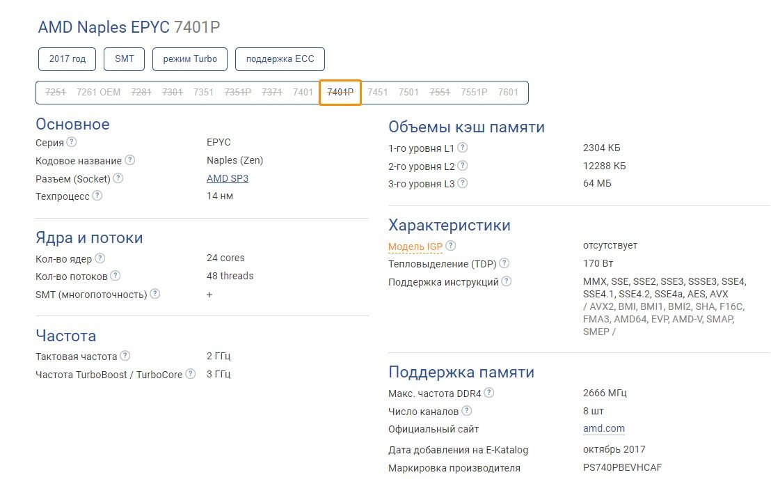
Task: Open the amd.com official site link
Action: tap(604, 428)
